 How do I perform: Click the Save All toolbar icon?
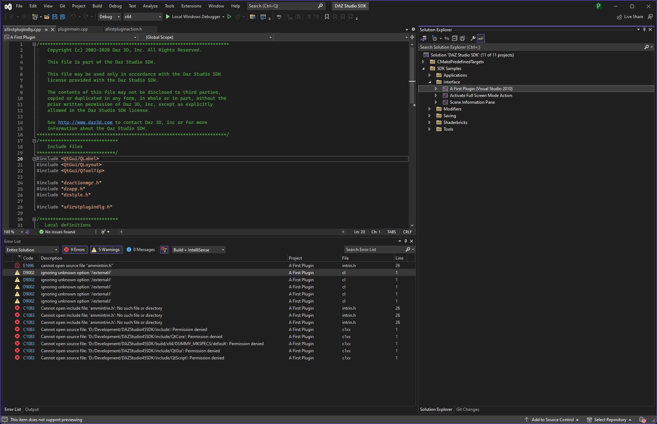(63, 17)
